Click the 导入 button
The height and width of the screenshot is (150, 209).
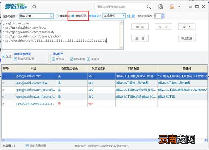point(187,27)
